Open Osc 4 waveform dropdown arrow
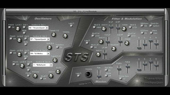This screenshot has height=95, width=170. pos(51,65)
